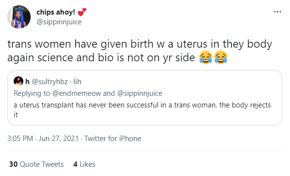Image resolution: width=290 pixels, height=176 pixels.
Task: Click the hearts emoji beside chips ahoy!
Action: (x=82, y=12)
